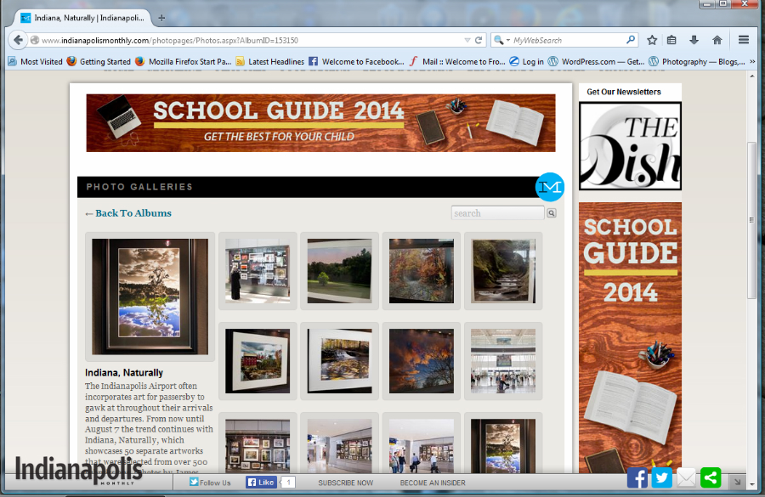Open a new tab with plus button

pos(161,17)
